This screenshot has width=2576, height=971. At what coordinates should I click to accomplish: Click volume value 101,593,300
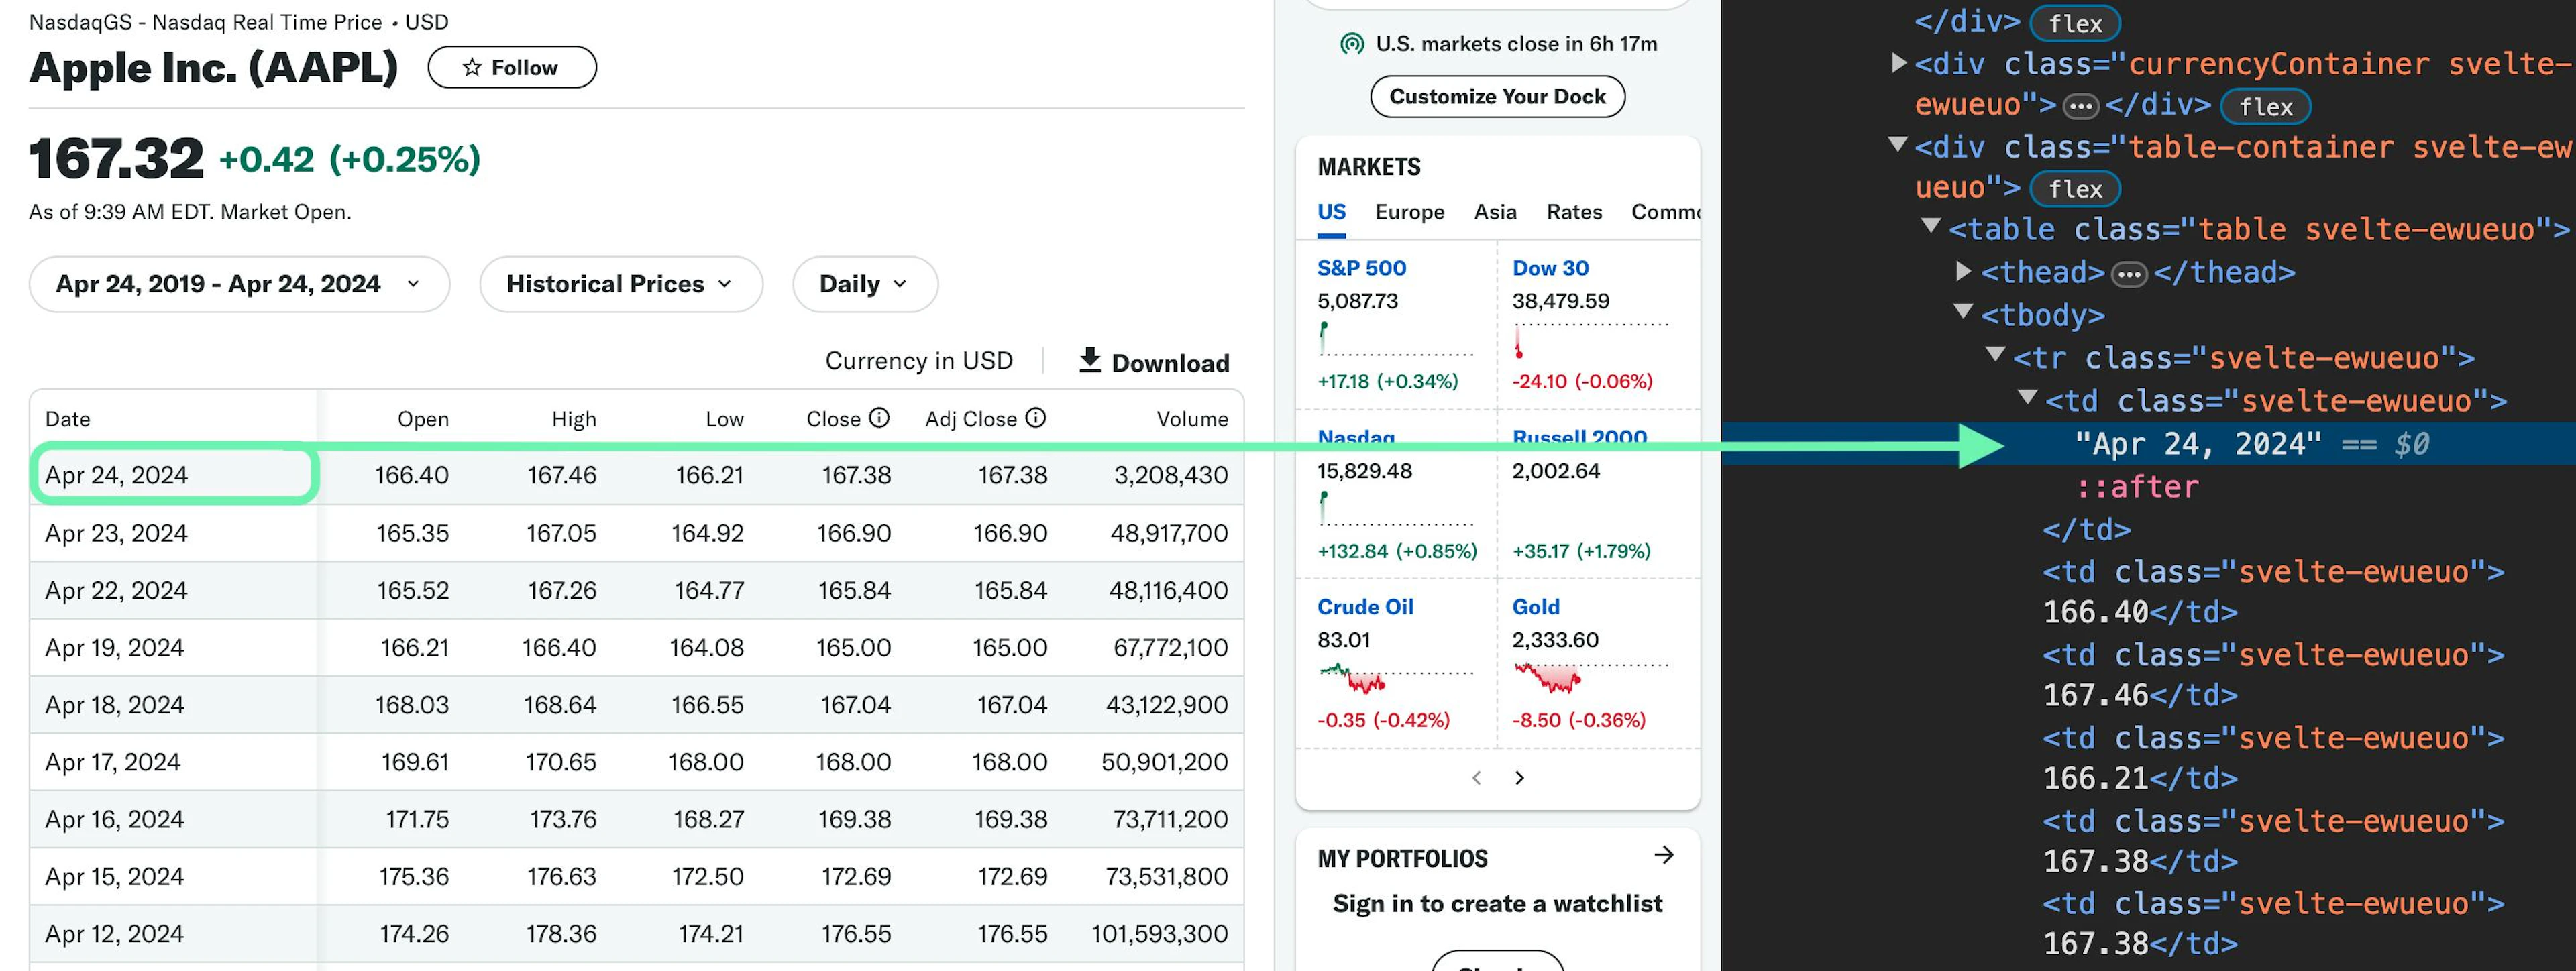[1160, 933]
